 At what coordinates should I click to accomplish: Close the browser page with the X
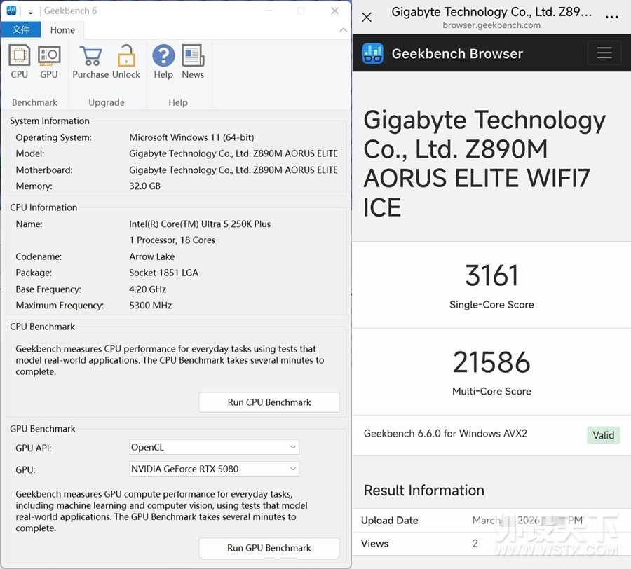pyautogui.click(x=367, y=17)
